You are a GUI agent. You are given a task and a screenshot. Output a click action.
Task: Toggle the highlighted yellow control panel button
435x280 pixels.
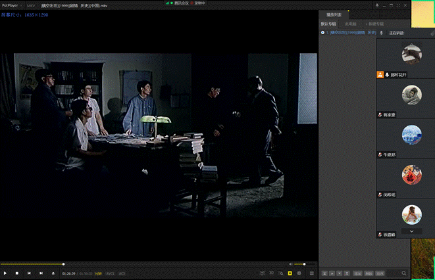point(290,273)
